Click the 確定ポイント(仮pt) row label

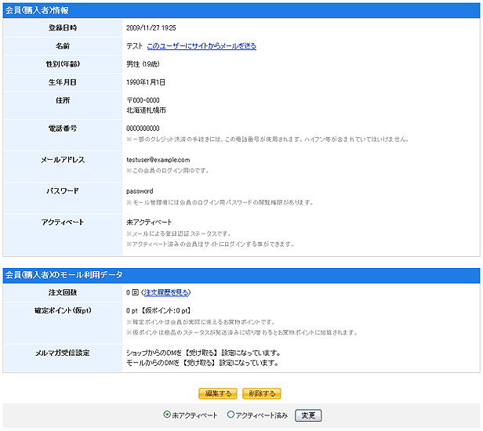click(x=63, y=310)
